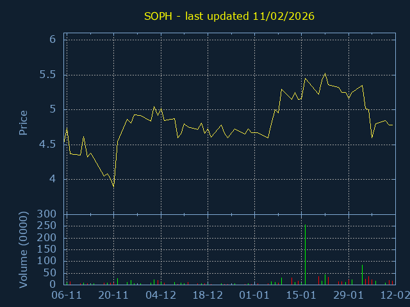
Task: Select the 01-01 date label
Action: click(x=254, y=295)
